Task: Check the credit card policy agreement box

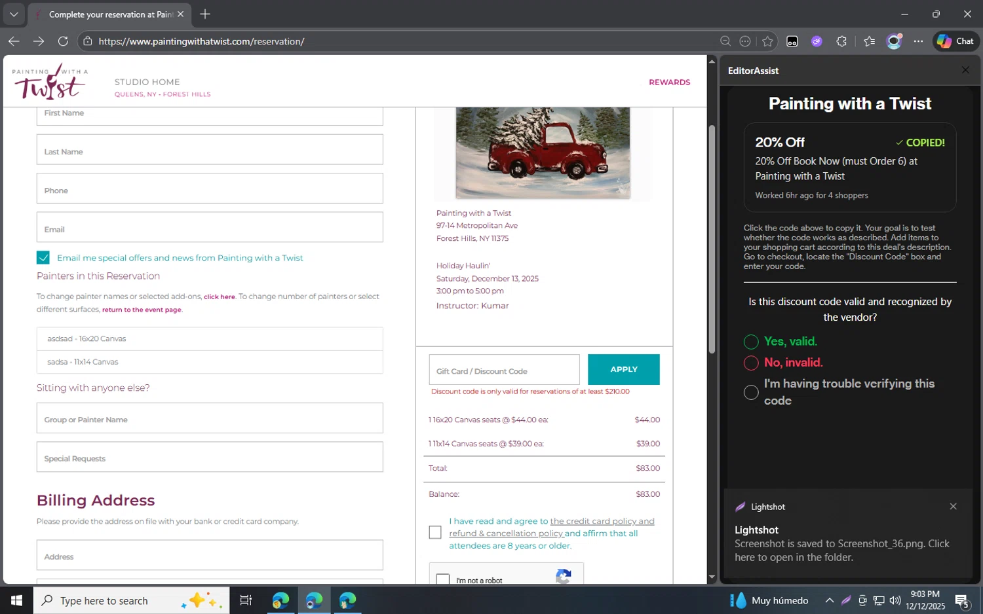Action: coord(435,533)
